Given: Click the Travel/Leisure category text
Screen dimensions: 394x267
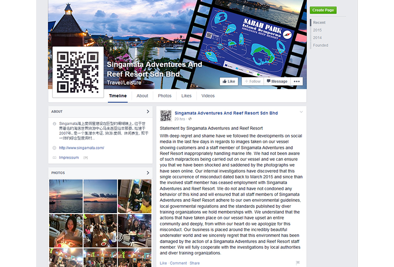Looking at the screenshot, I should (124, 82).
